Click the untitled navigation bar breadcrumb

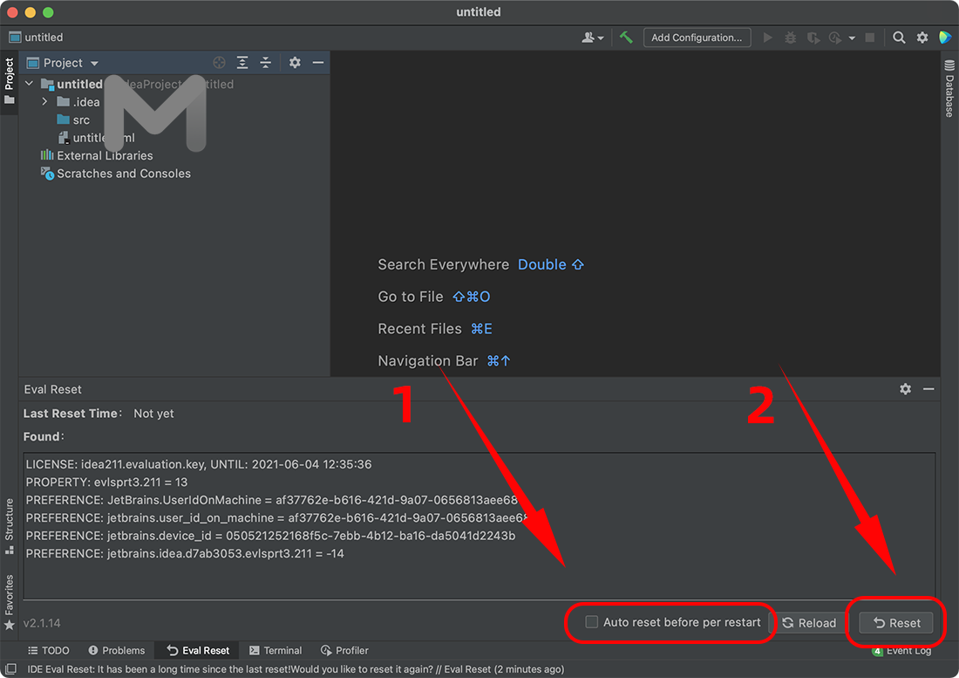pos(36,38)
